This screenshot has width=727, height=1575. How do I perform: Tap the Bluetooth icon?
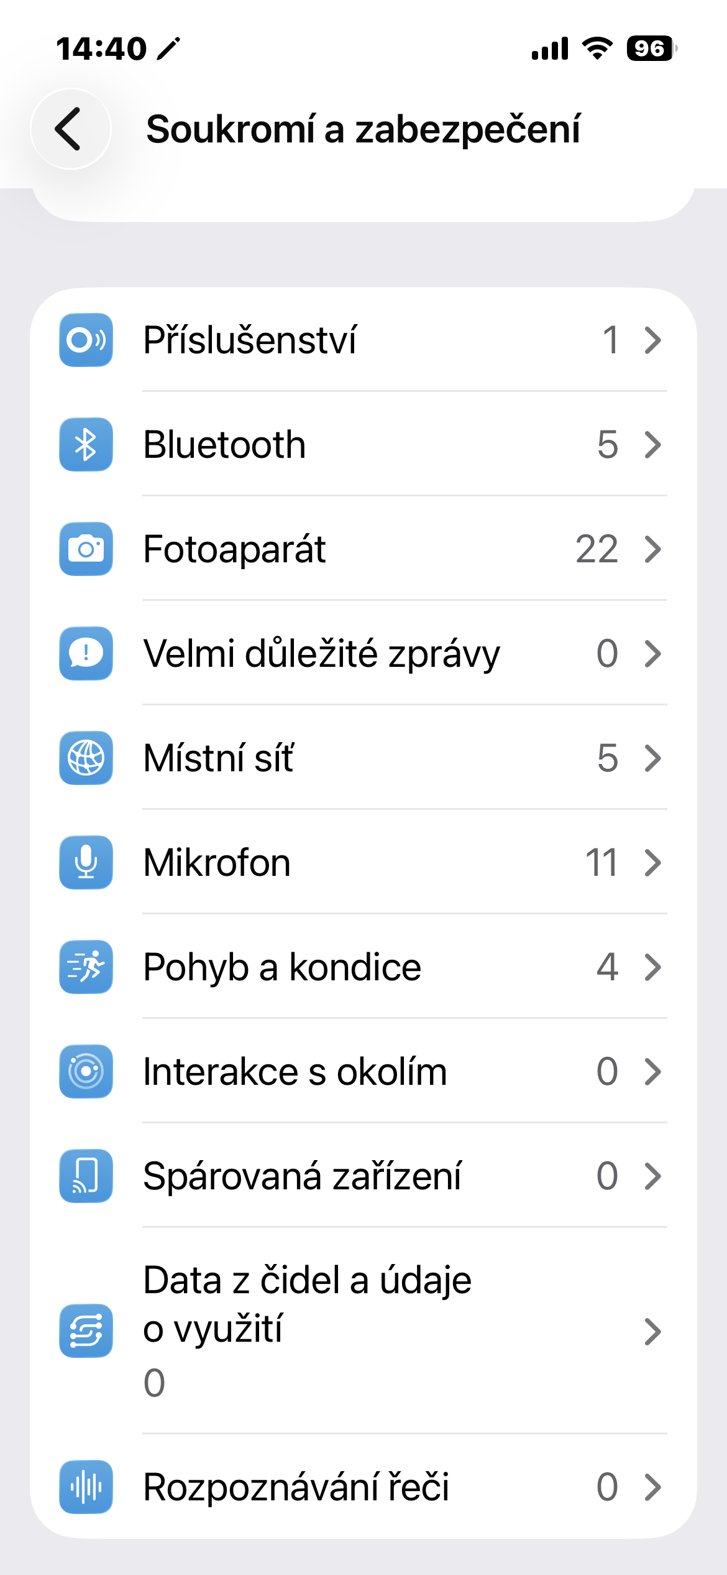click(x=86, y=445)
